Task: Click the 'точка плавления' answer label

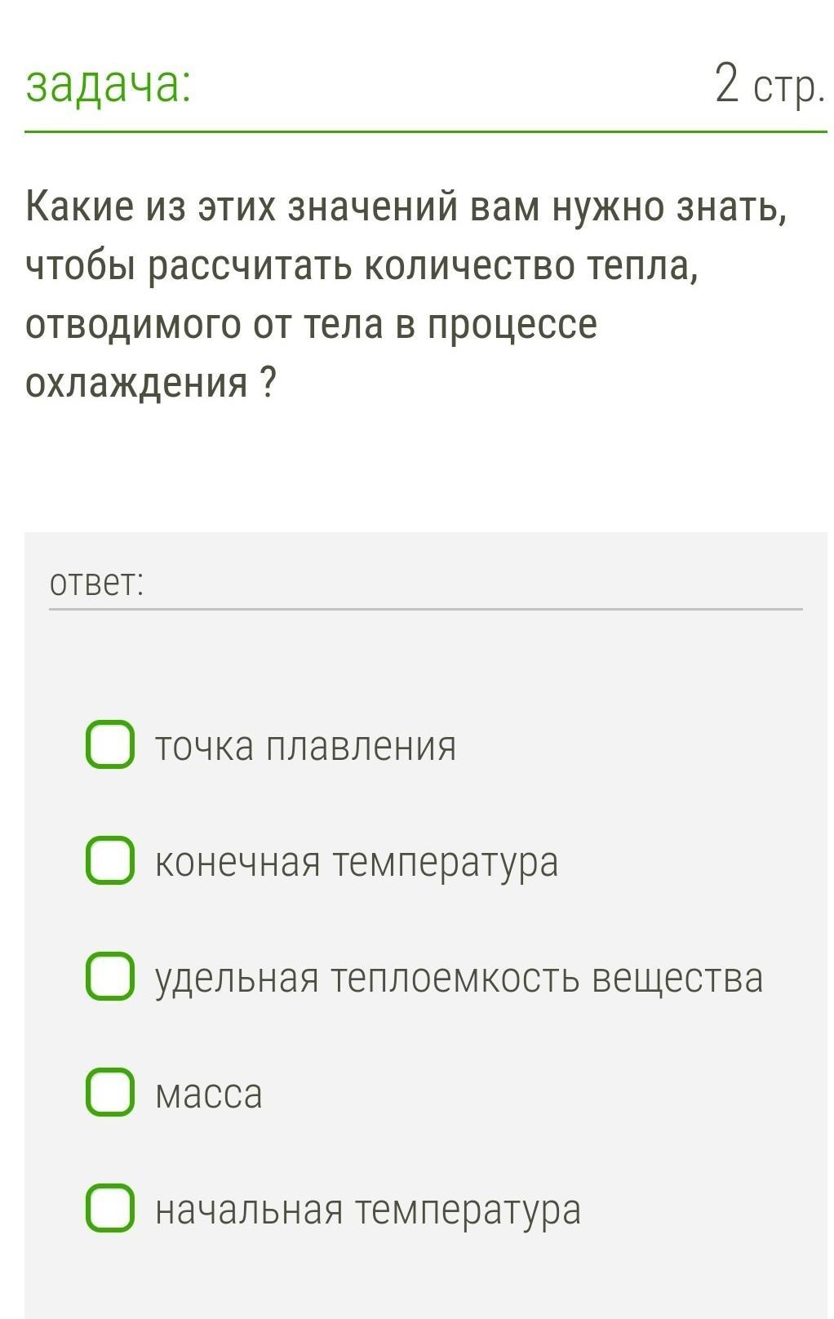Action: pos(305,746)
